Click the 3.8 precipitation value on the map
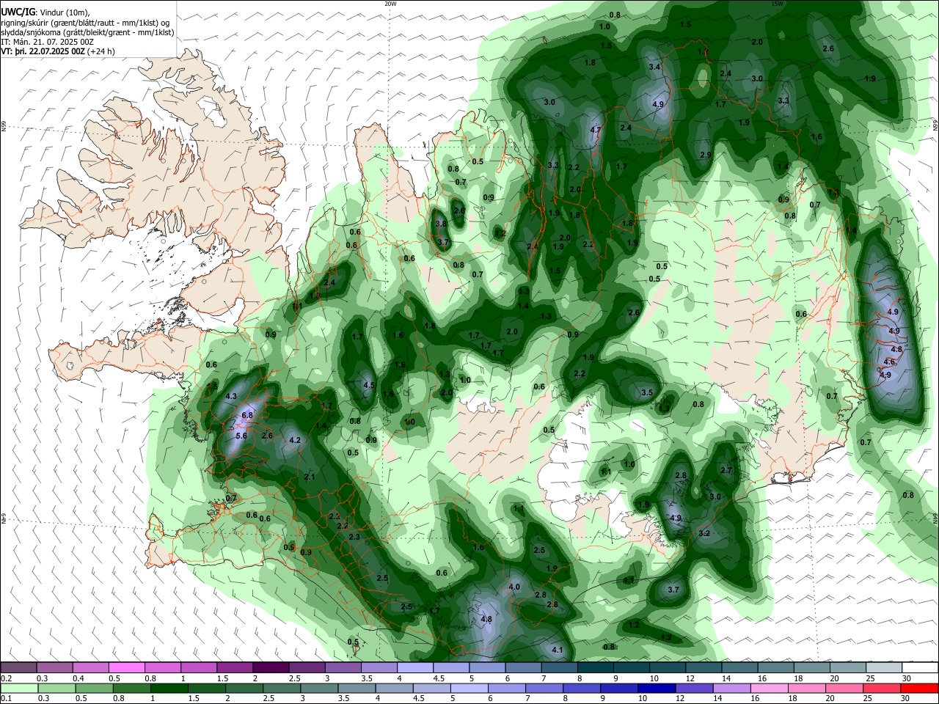Image resolution: width=939 pixels, height=704 pixels. pos(442,224)
